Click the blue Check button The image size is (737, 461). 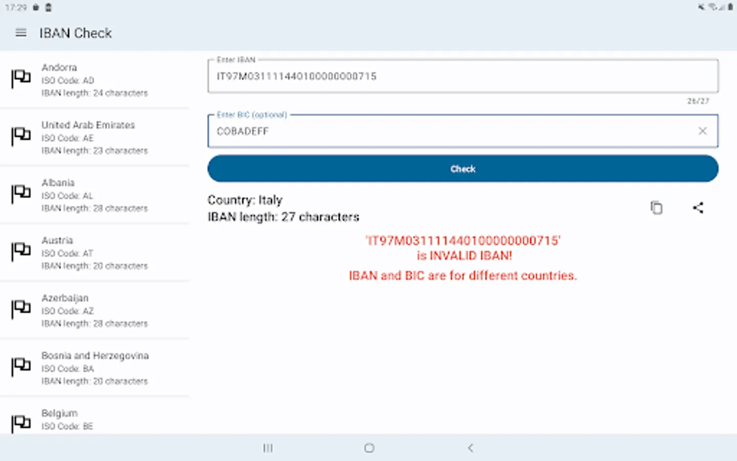pos(463,169)
